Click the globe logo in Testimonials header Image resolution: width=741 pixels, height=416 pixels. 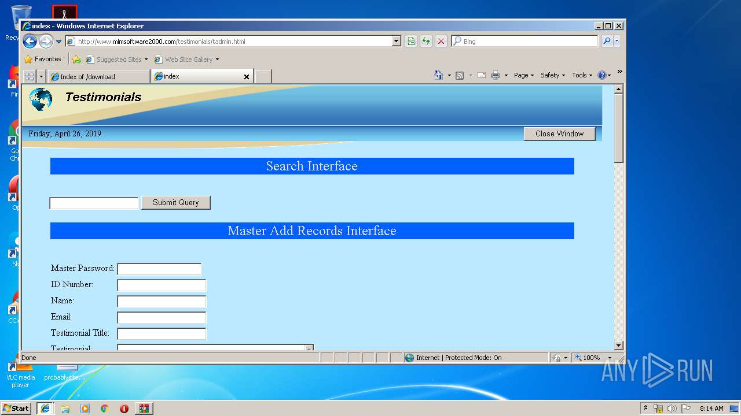click(x=41, y=99)
